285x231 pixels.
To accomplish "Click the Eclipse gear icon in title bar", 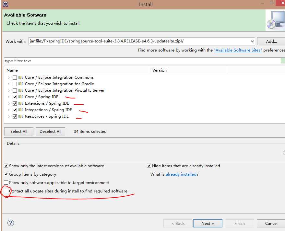I will coord(6,4).
